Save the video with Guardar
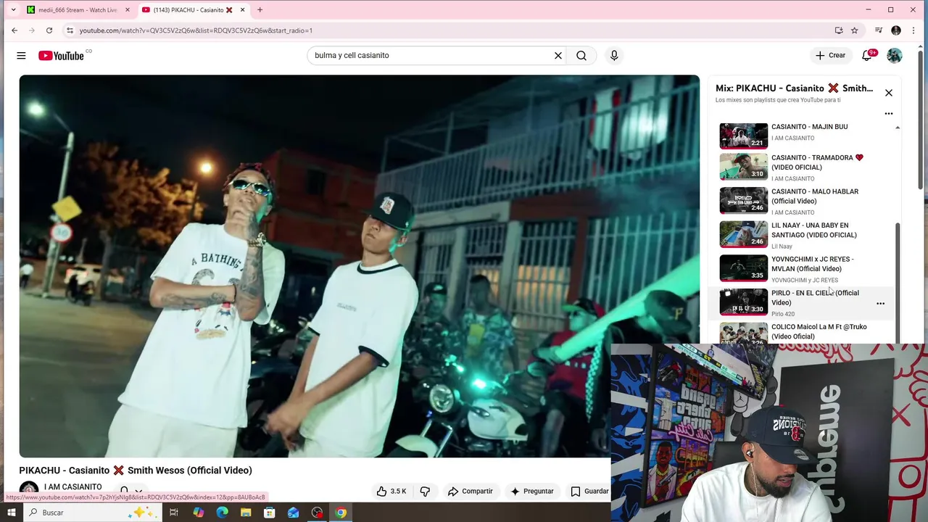Image resolution: width=928 pixels, height=522 pixels. (589, 491)
